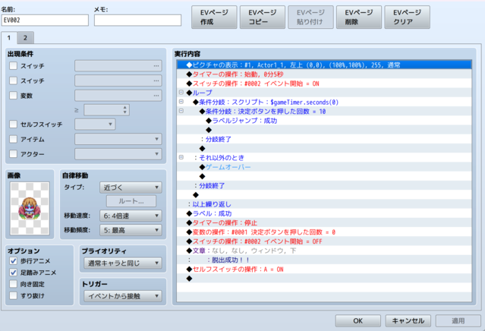Check the 向き固定 option

tap(13, 284)
